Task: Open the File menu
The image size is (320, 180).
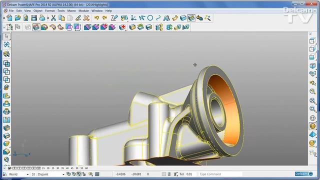Action: point(11,10)
